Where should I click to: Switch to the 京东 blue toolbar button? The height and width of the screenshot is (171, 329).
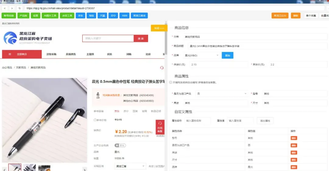pos(80,16)
